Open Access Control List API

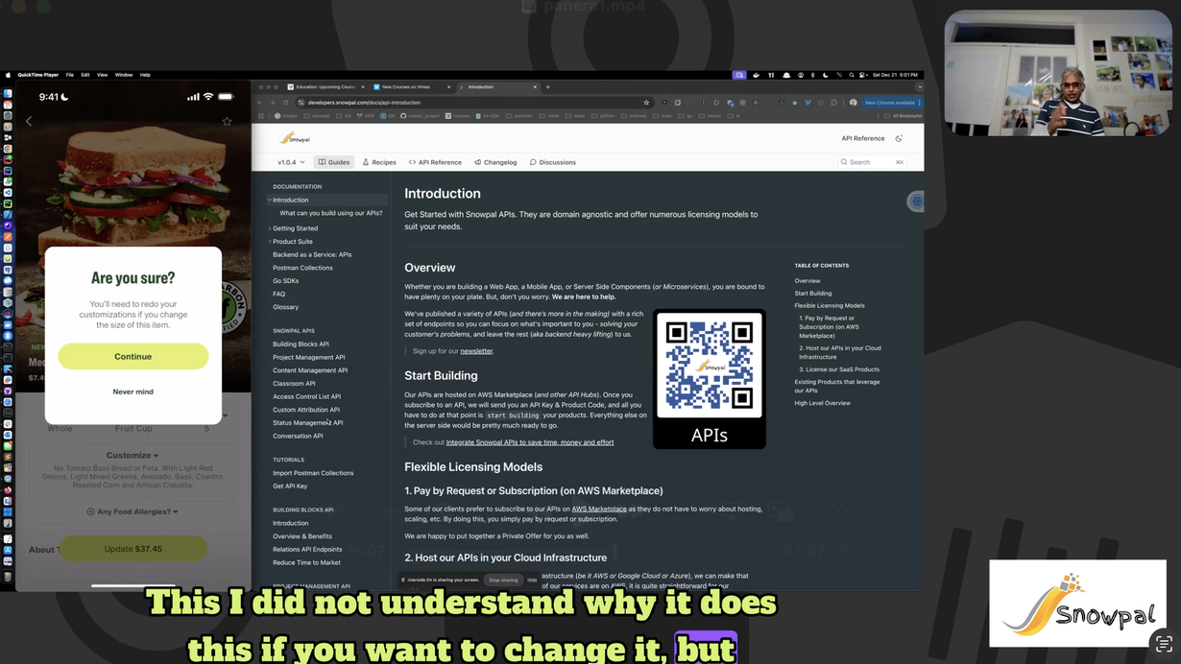click(x=306, y=396)
